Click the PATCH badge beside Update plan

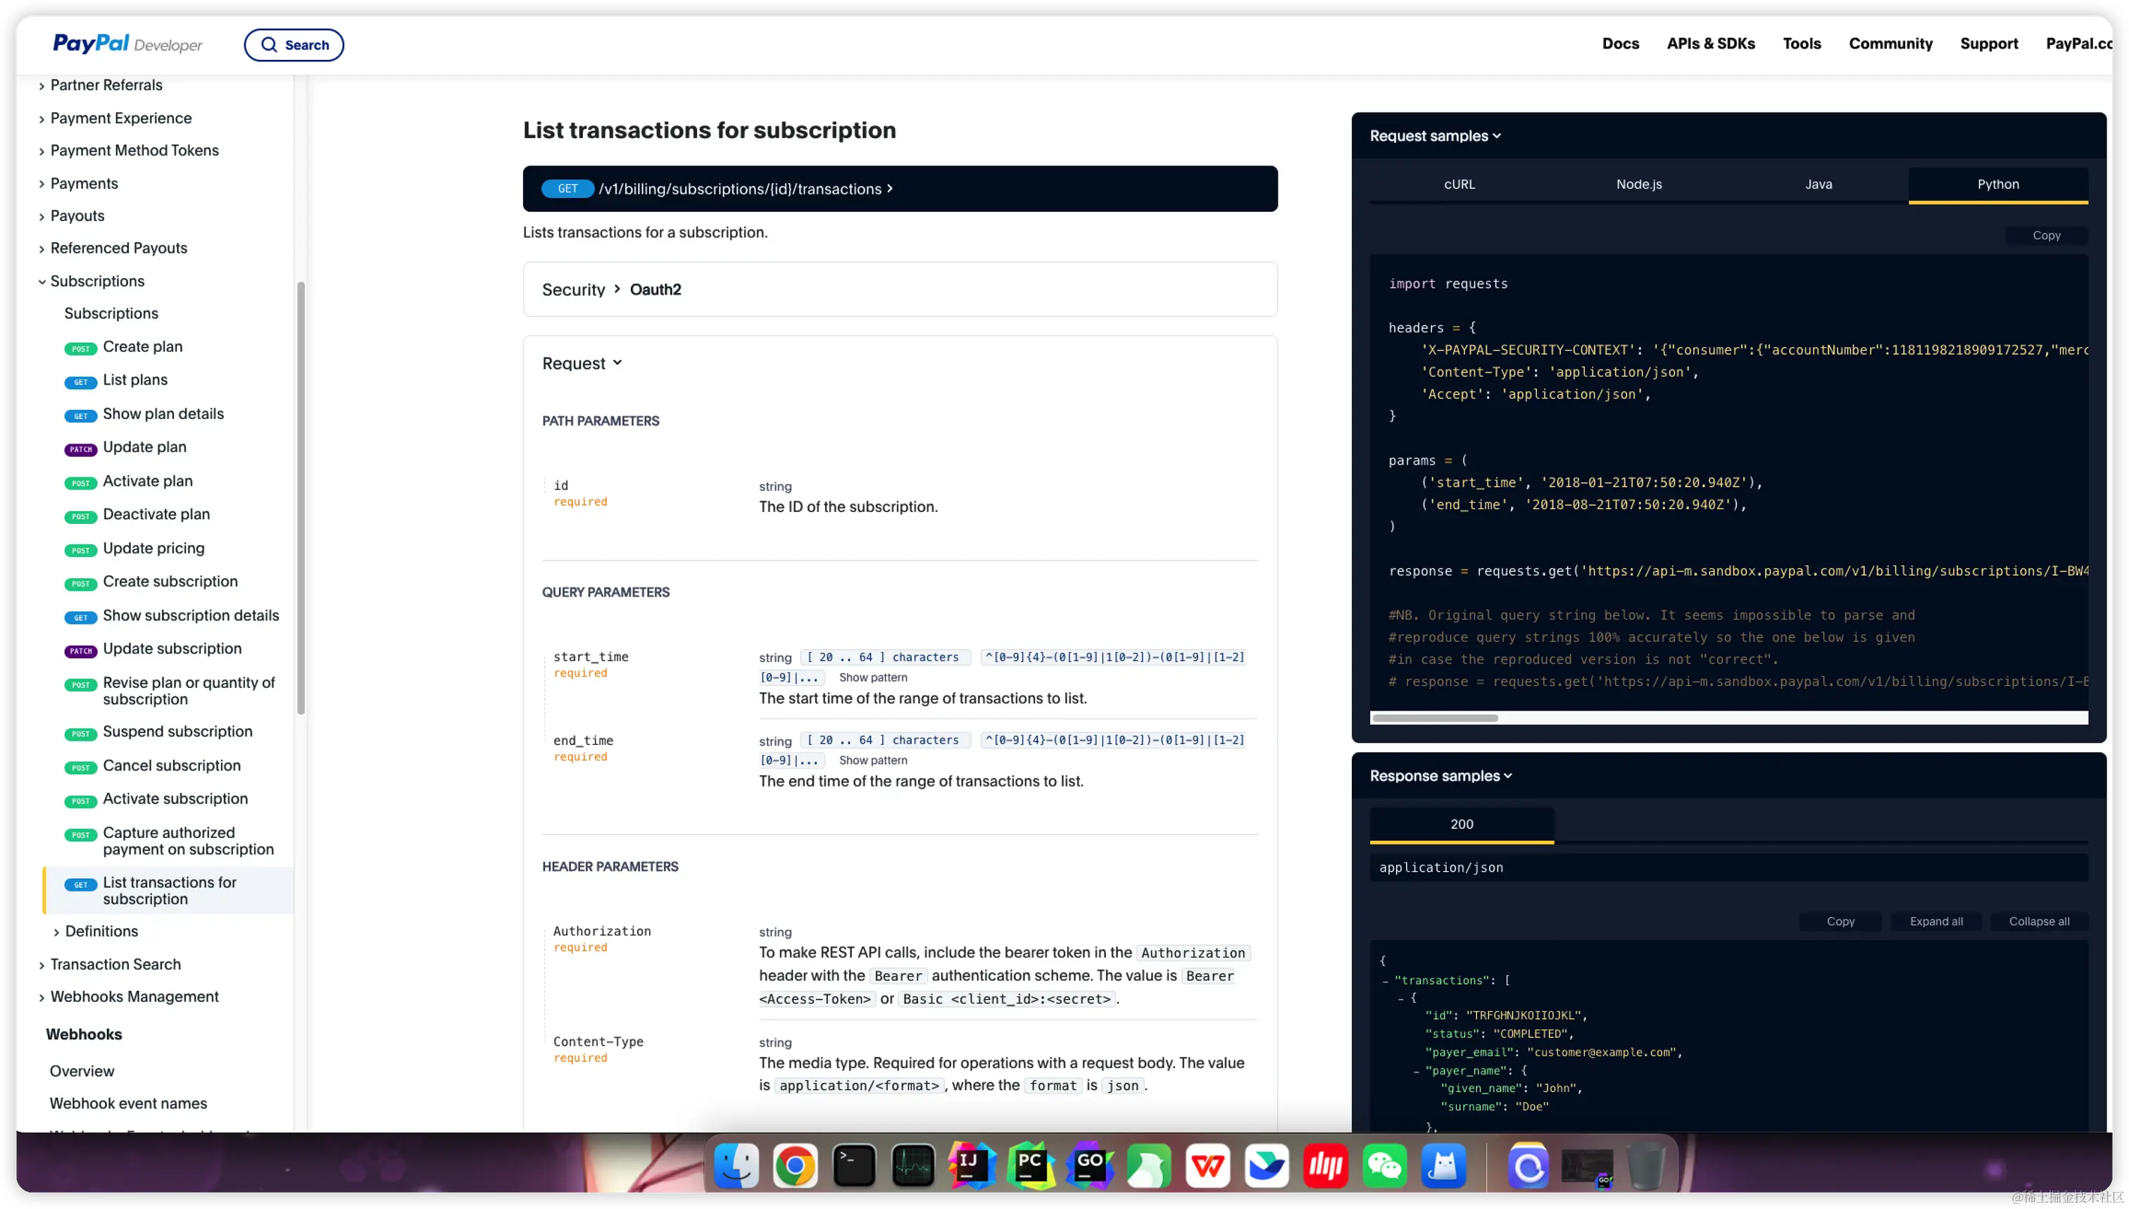click(80, 449)
